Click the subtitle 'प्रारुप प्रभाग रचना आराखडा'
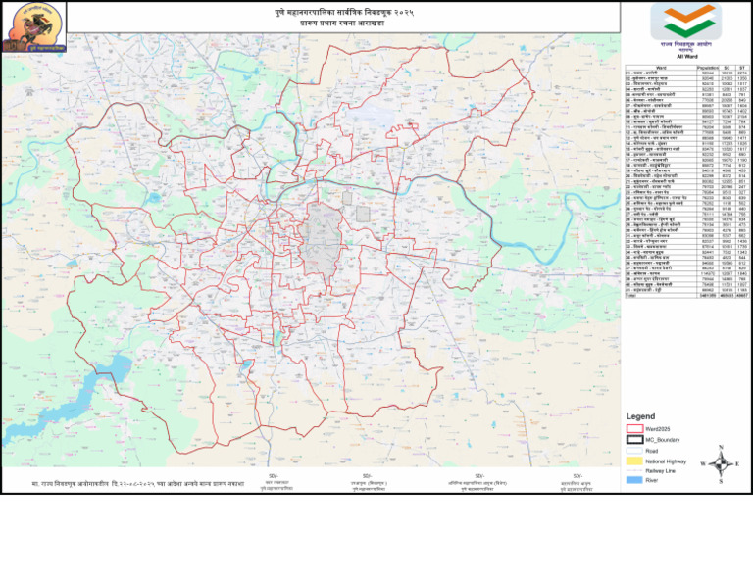Image resolution: width=753 pixels, height=582 pixels. pyautogui.click(x=342, y=23)
